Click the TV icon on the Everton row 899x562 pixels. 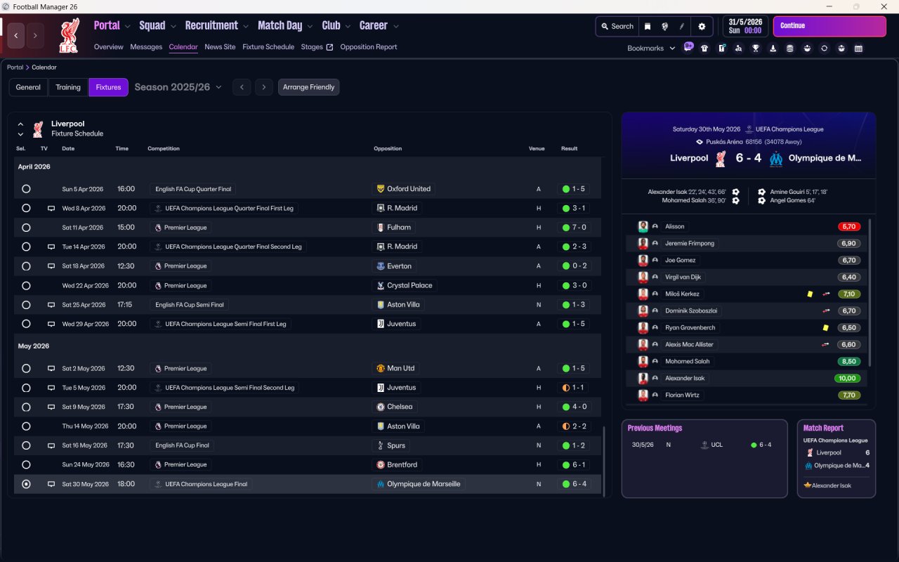[x=51, y=266]
